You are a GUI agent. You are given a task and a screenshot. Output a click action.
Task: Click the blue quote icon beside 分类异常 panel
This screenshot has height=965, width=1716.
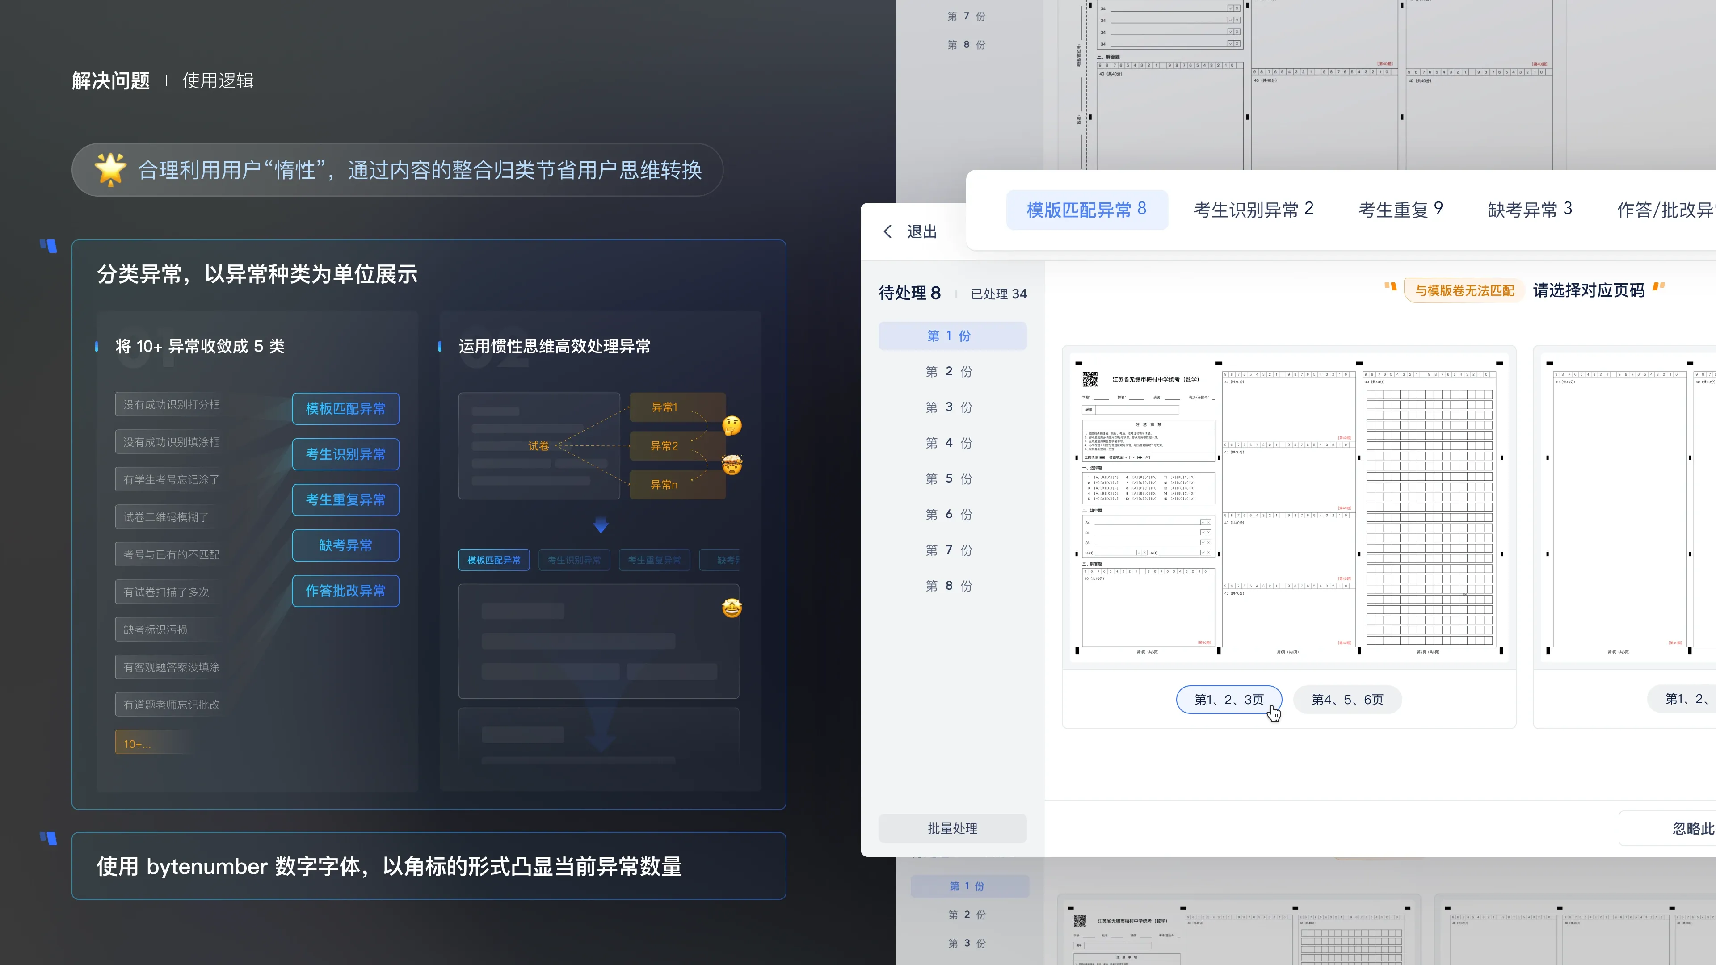click(49, 246)
